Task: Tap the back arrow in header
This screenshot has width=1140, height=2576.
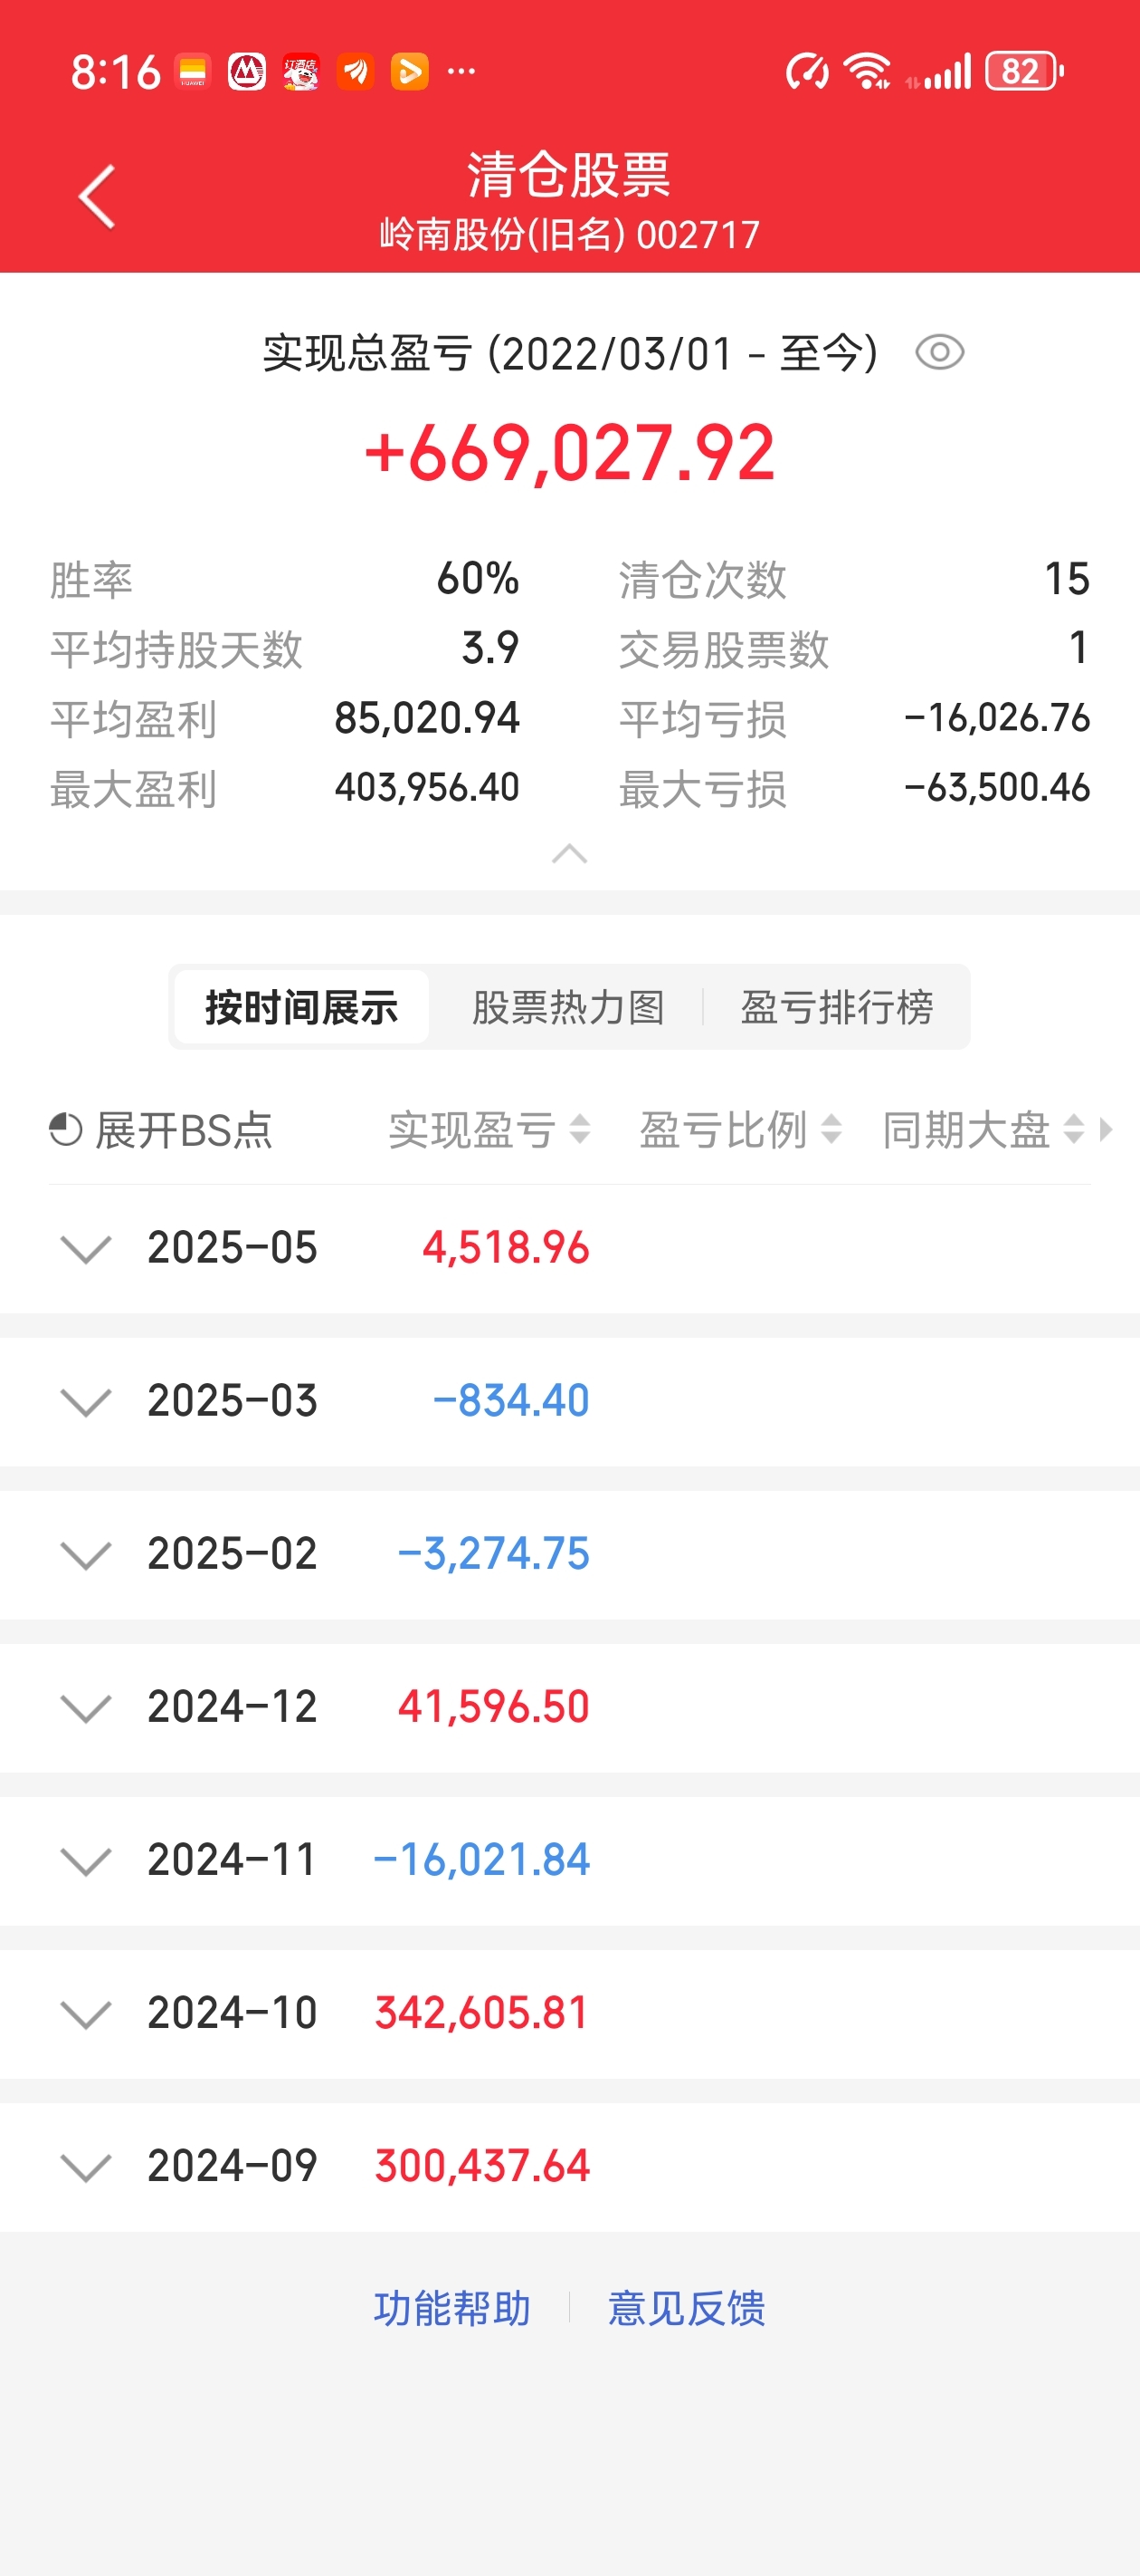Action: [x=97, y=197]
